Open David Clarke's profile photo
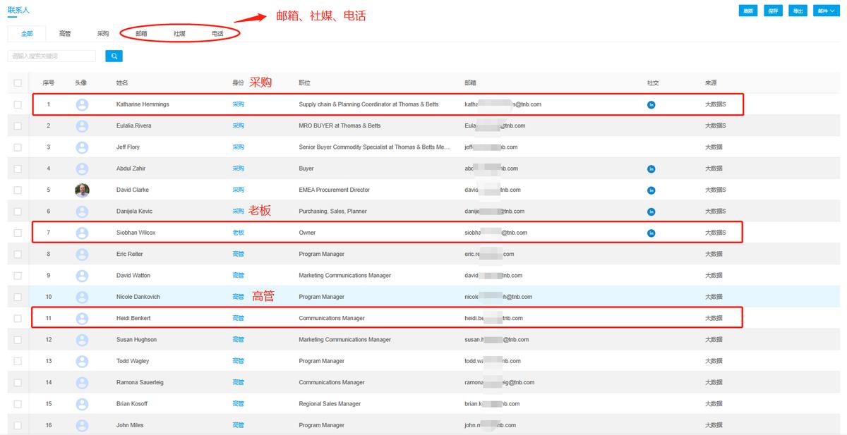The height and width of the screenshot is (435, 847). [x=82, y=190]
